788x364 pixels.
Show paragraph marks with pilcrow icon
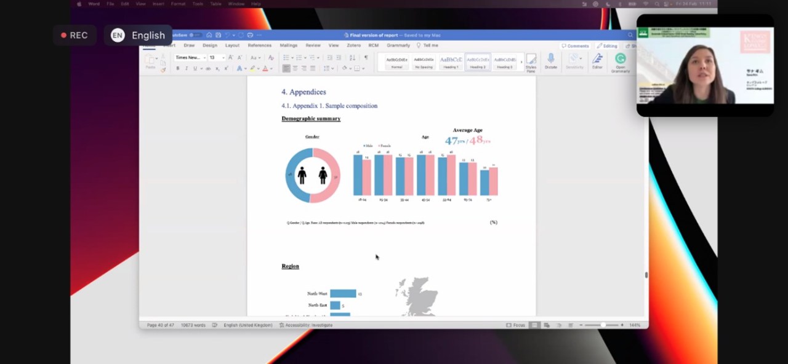click(366, 58)
